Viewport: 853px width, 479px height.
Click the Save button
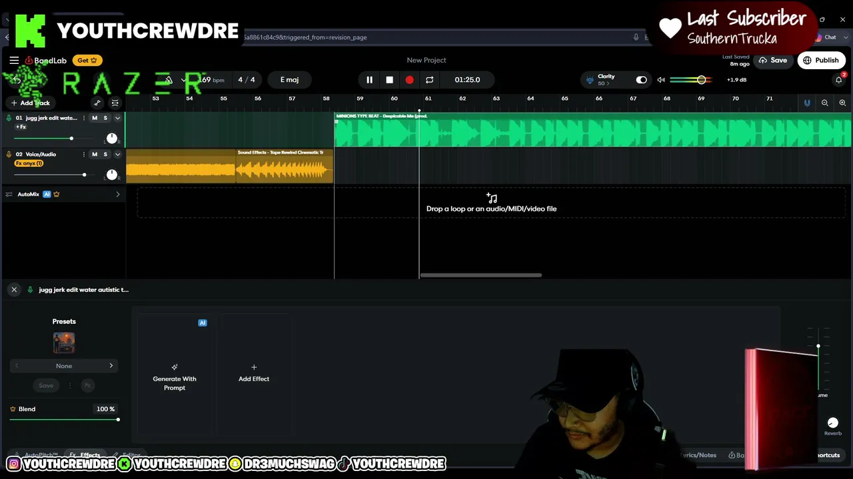tap(772, 61)
